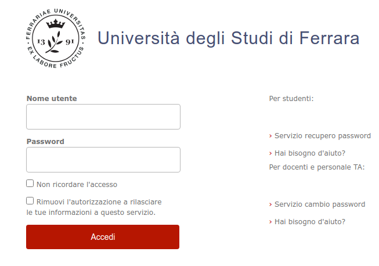Click the Per docenti e personale TA text
The width and height of the screenshot is (379, 266).
316,167
